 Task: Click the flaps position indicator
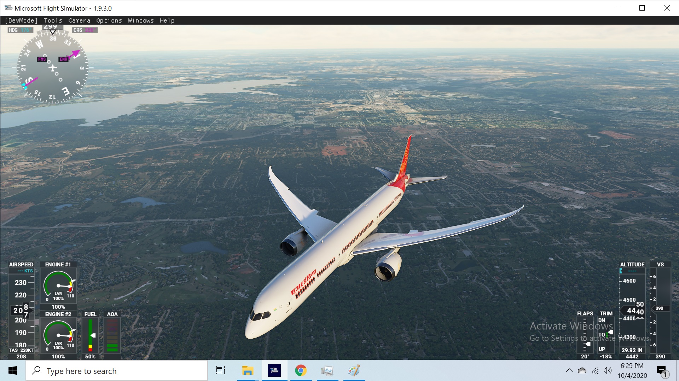click(x=585, y=335)
